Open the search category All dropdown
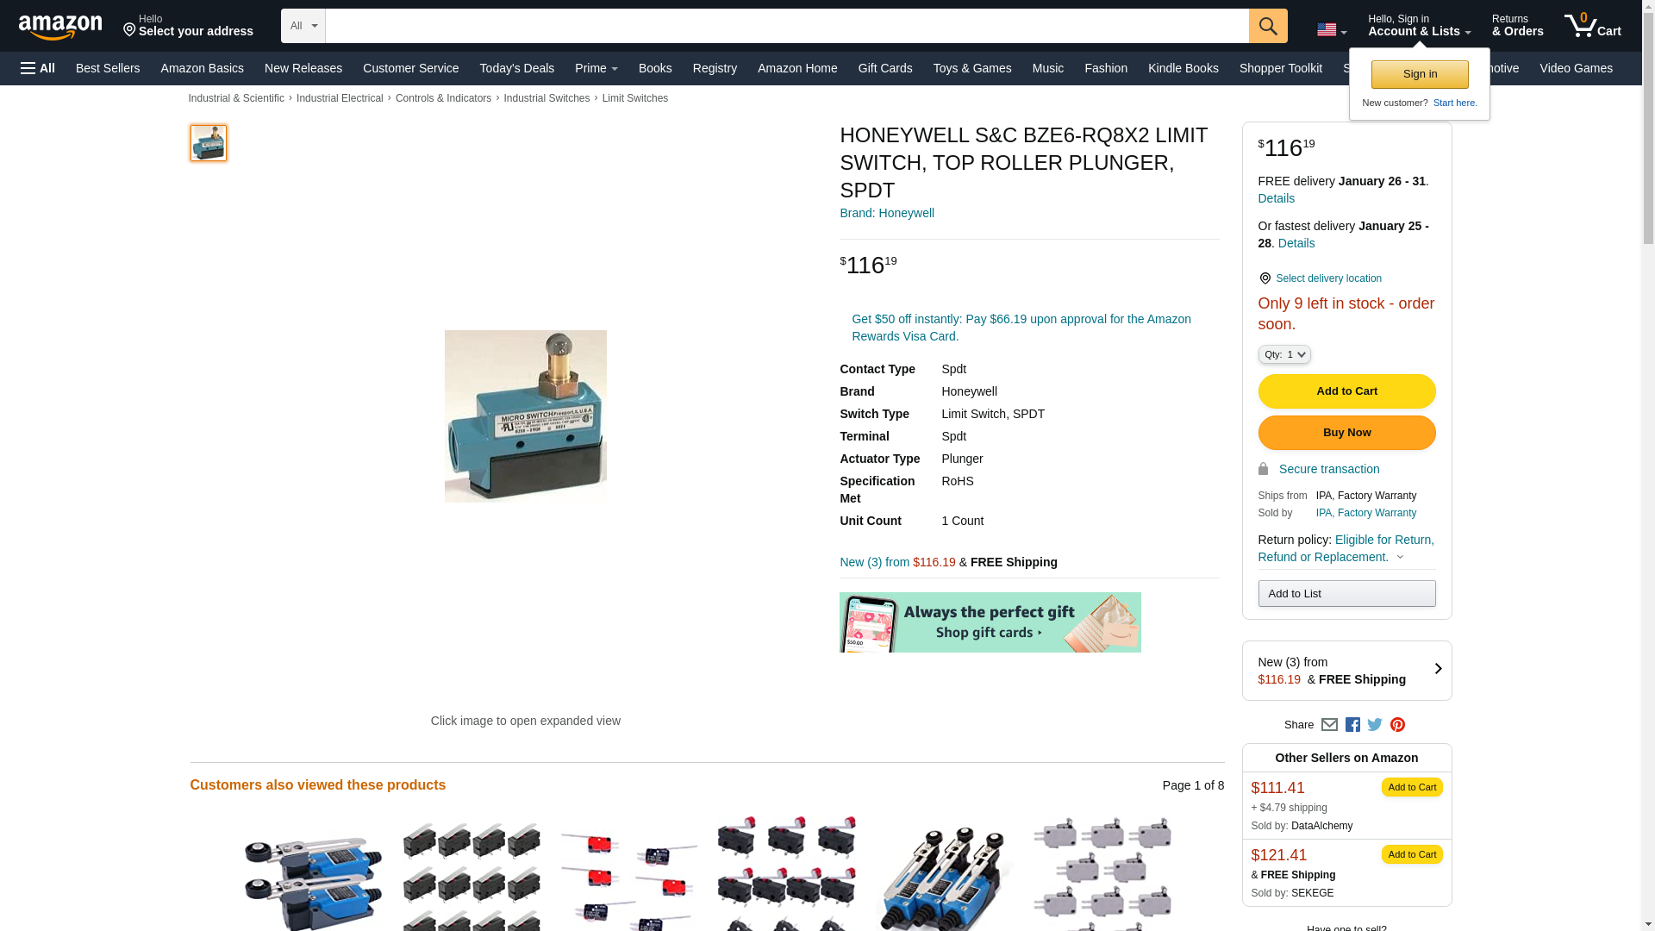Screen dimensions: 1655x931 click(303, 26)
